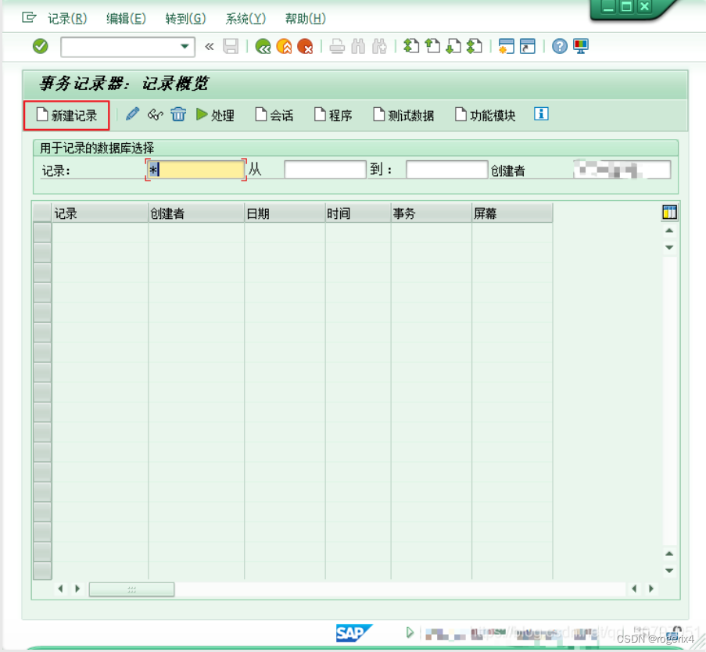
Task: Open the table column configuration icon
Action: coord(669,212)
